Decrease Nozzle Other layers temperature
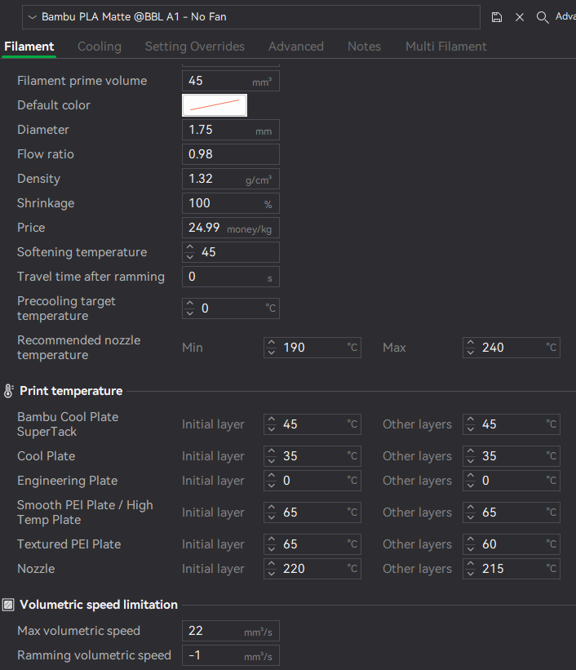576x670 pixels. click(471, 574)
